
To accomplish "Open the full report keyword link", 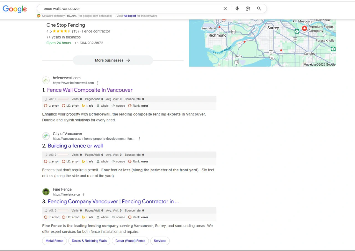I will pos(130,16).
